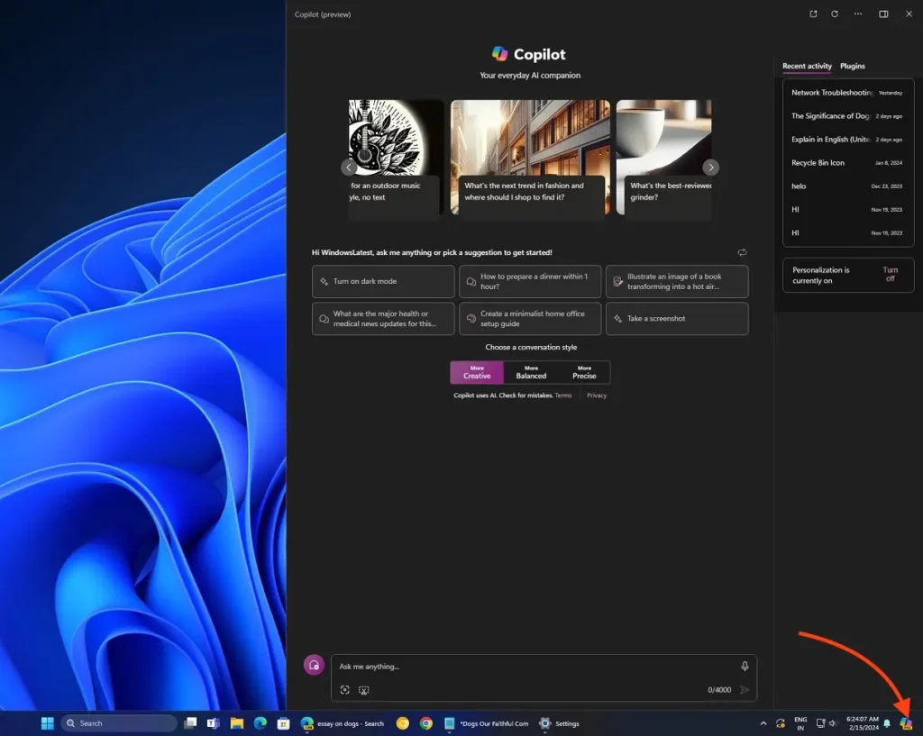Click the refresh icon in Copilot header
The height and width of the screenshot is (736, 923).
tap(835, 14)
